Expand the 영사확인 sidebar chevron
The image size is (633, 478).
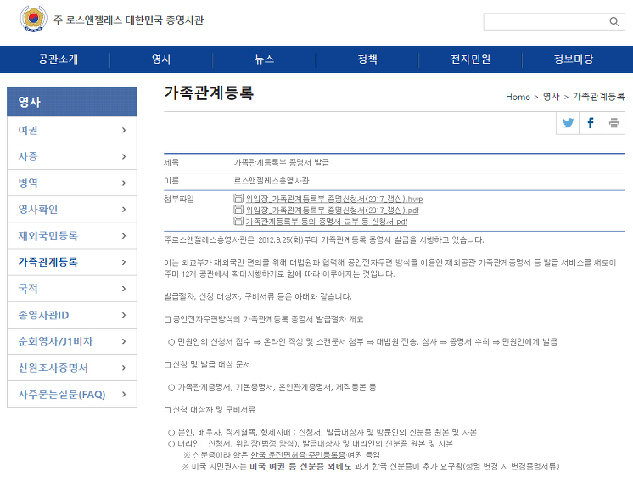click(124, 210)
